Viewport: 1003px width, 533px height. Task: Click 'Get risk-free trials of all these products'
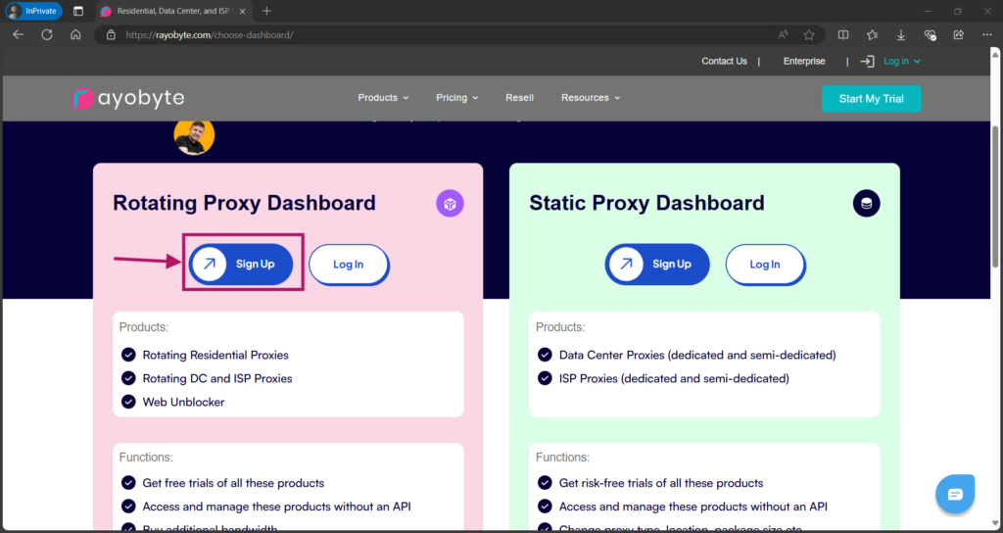click(661, 483)
